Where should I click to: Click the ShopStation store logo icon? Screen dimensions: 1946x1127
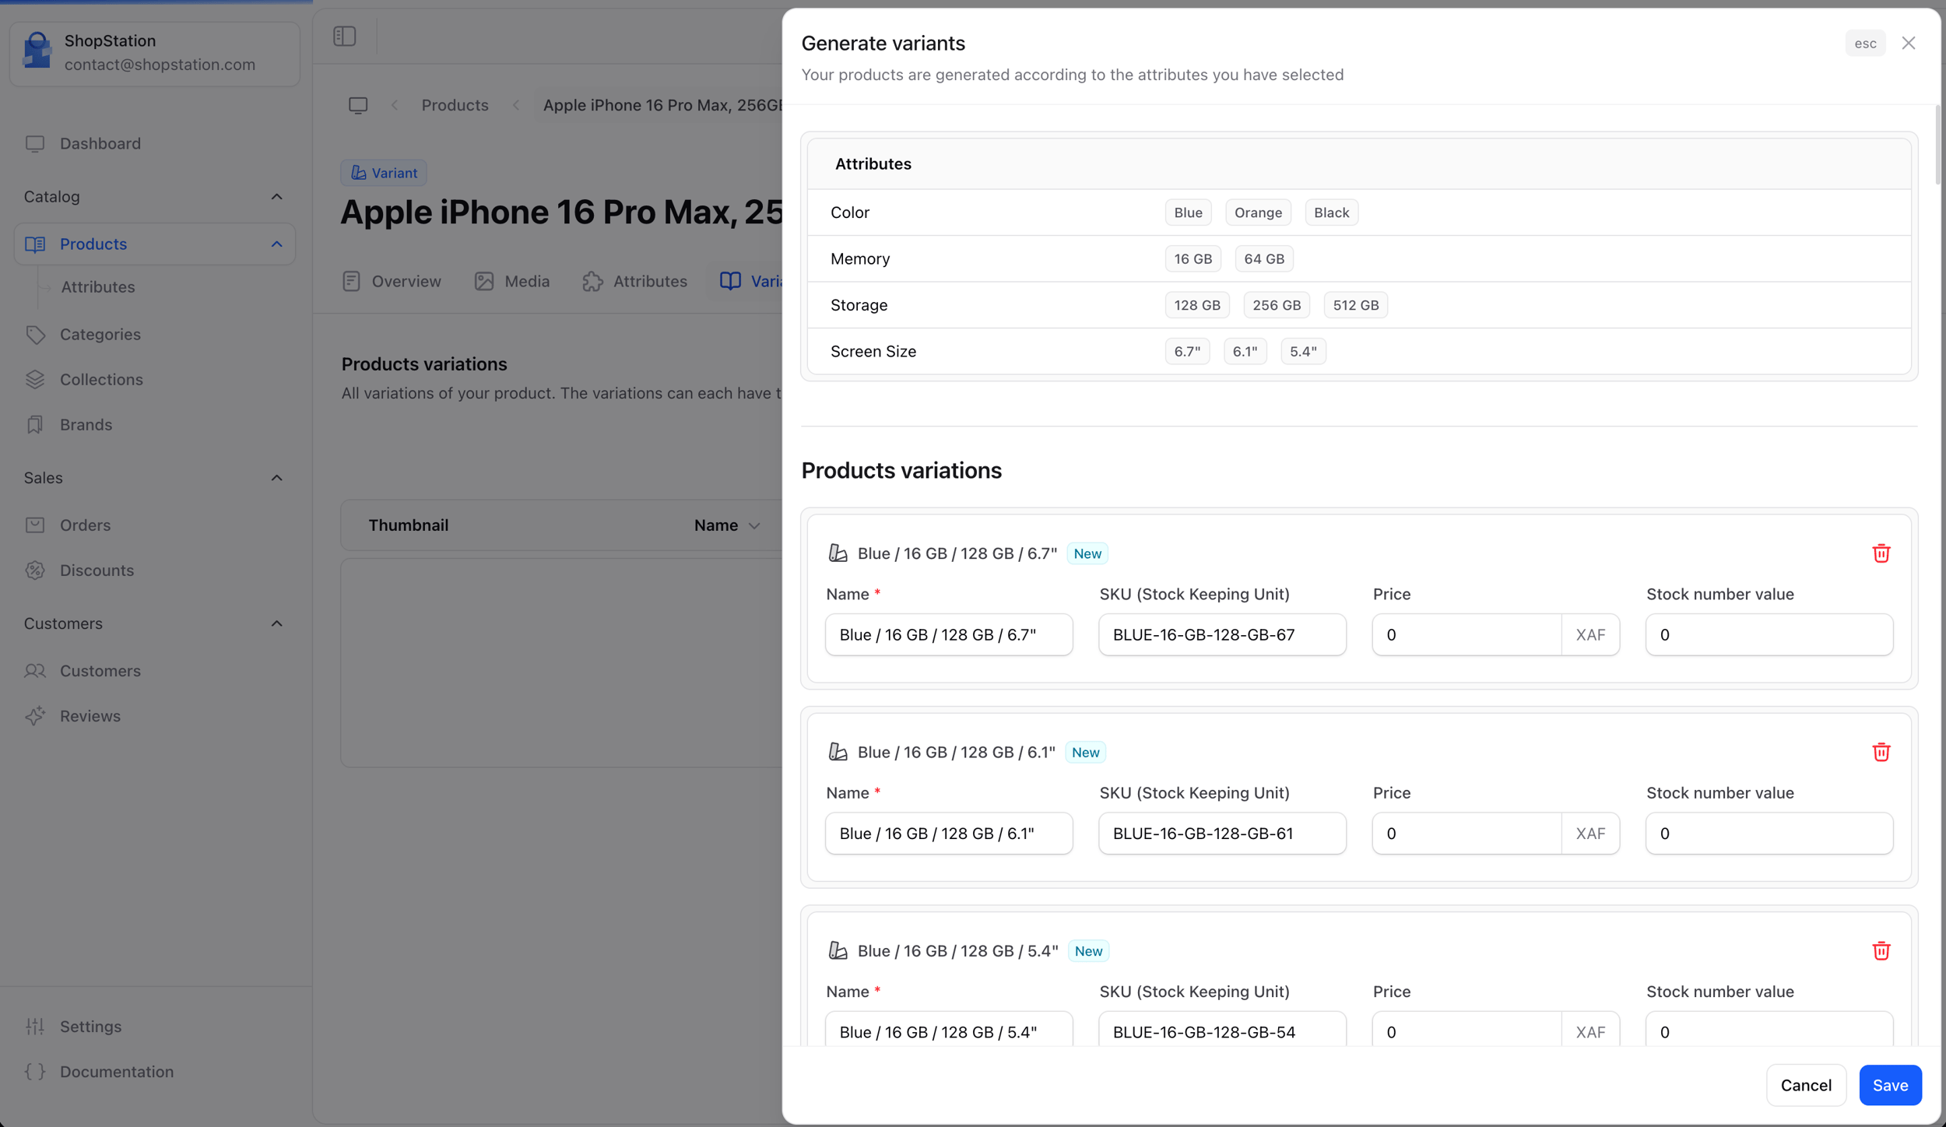pos(37,51)
